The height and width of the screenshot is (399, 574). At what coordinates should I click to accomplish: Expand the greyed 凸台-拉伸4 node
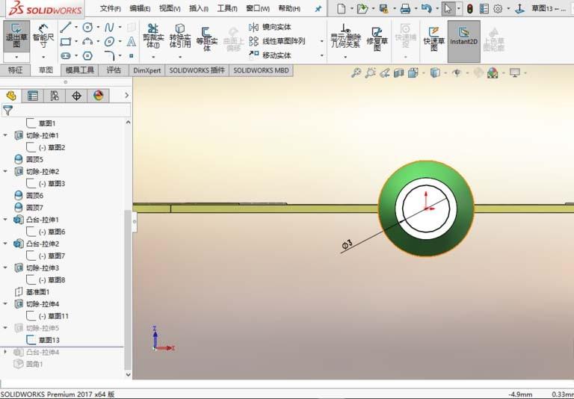coord(5,352)
